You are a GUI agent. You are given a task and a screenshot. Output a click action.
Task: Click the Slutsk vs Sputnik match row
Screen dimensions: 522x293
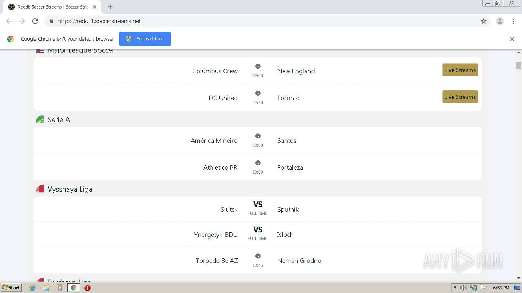coord(258,209)
